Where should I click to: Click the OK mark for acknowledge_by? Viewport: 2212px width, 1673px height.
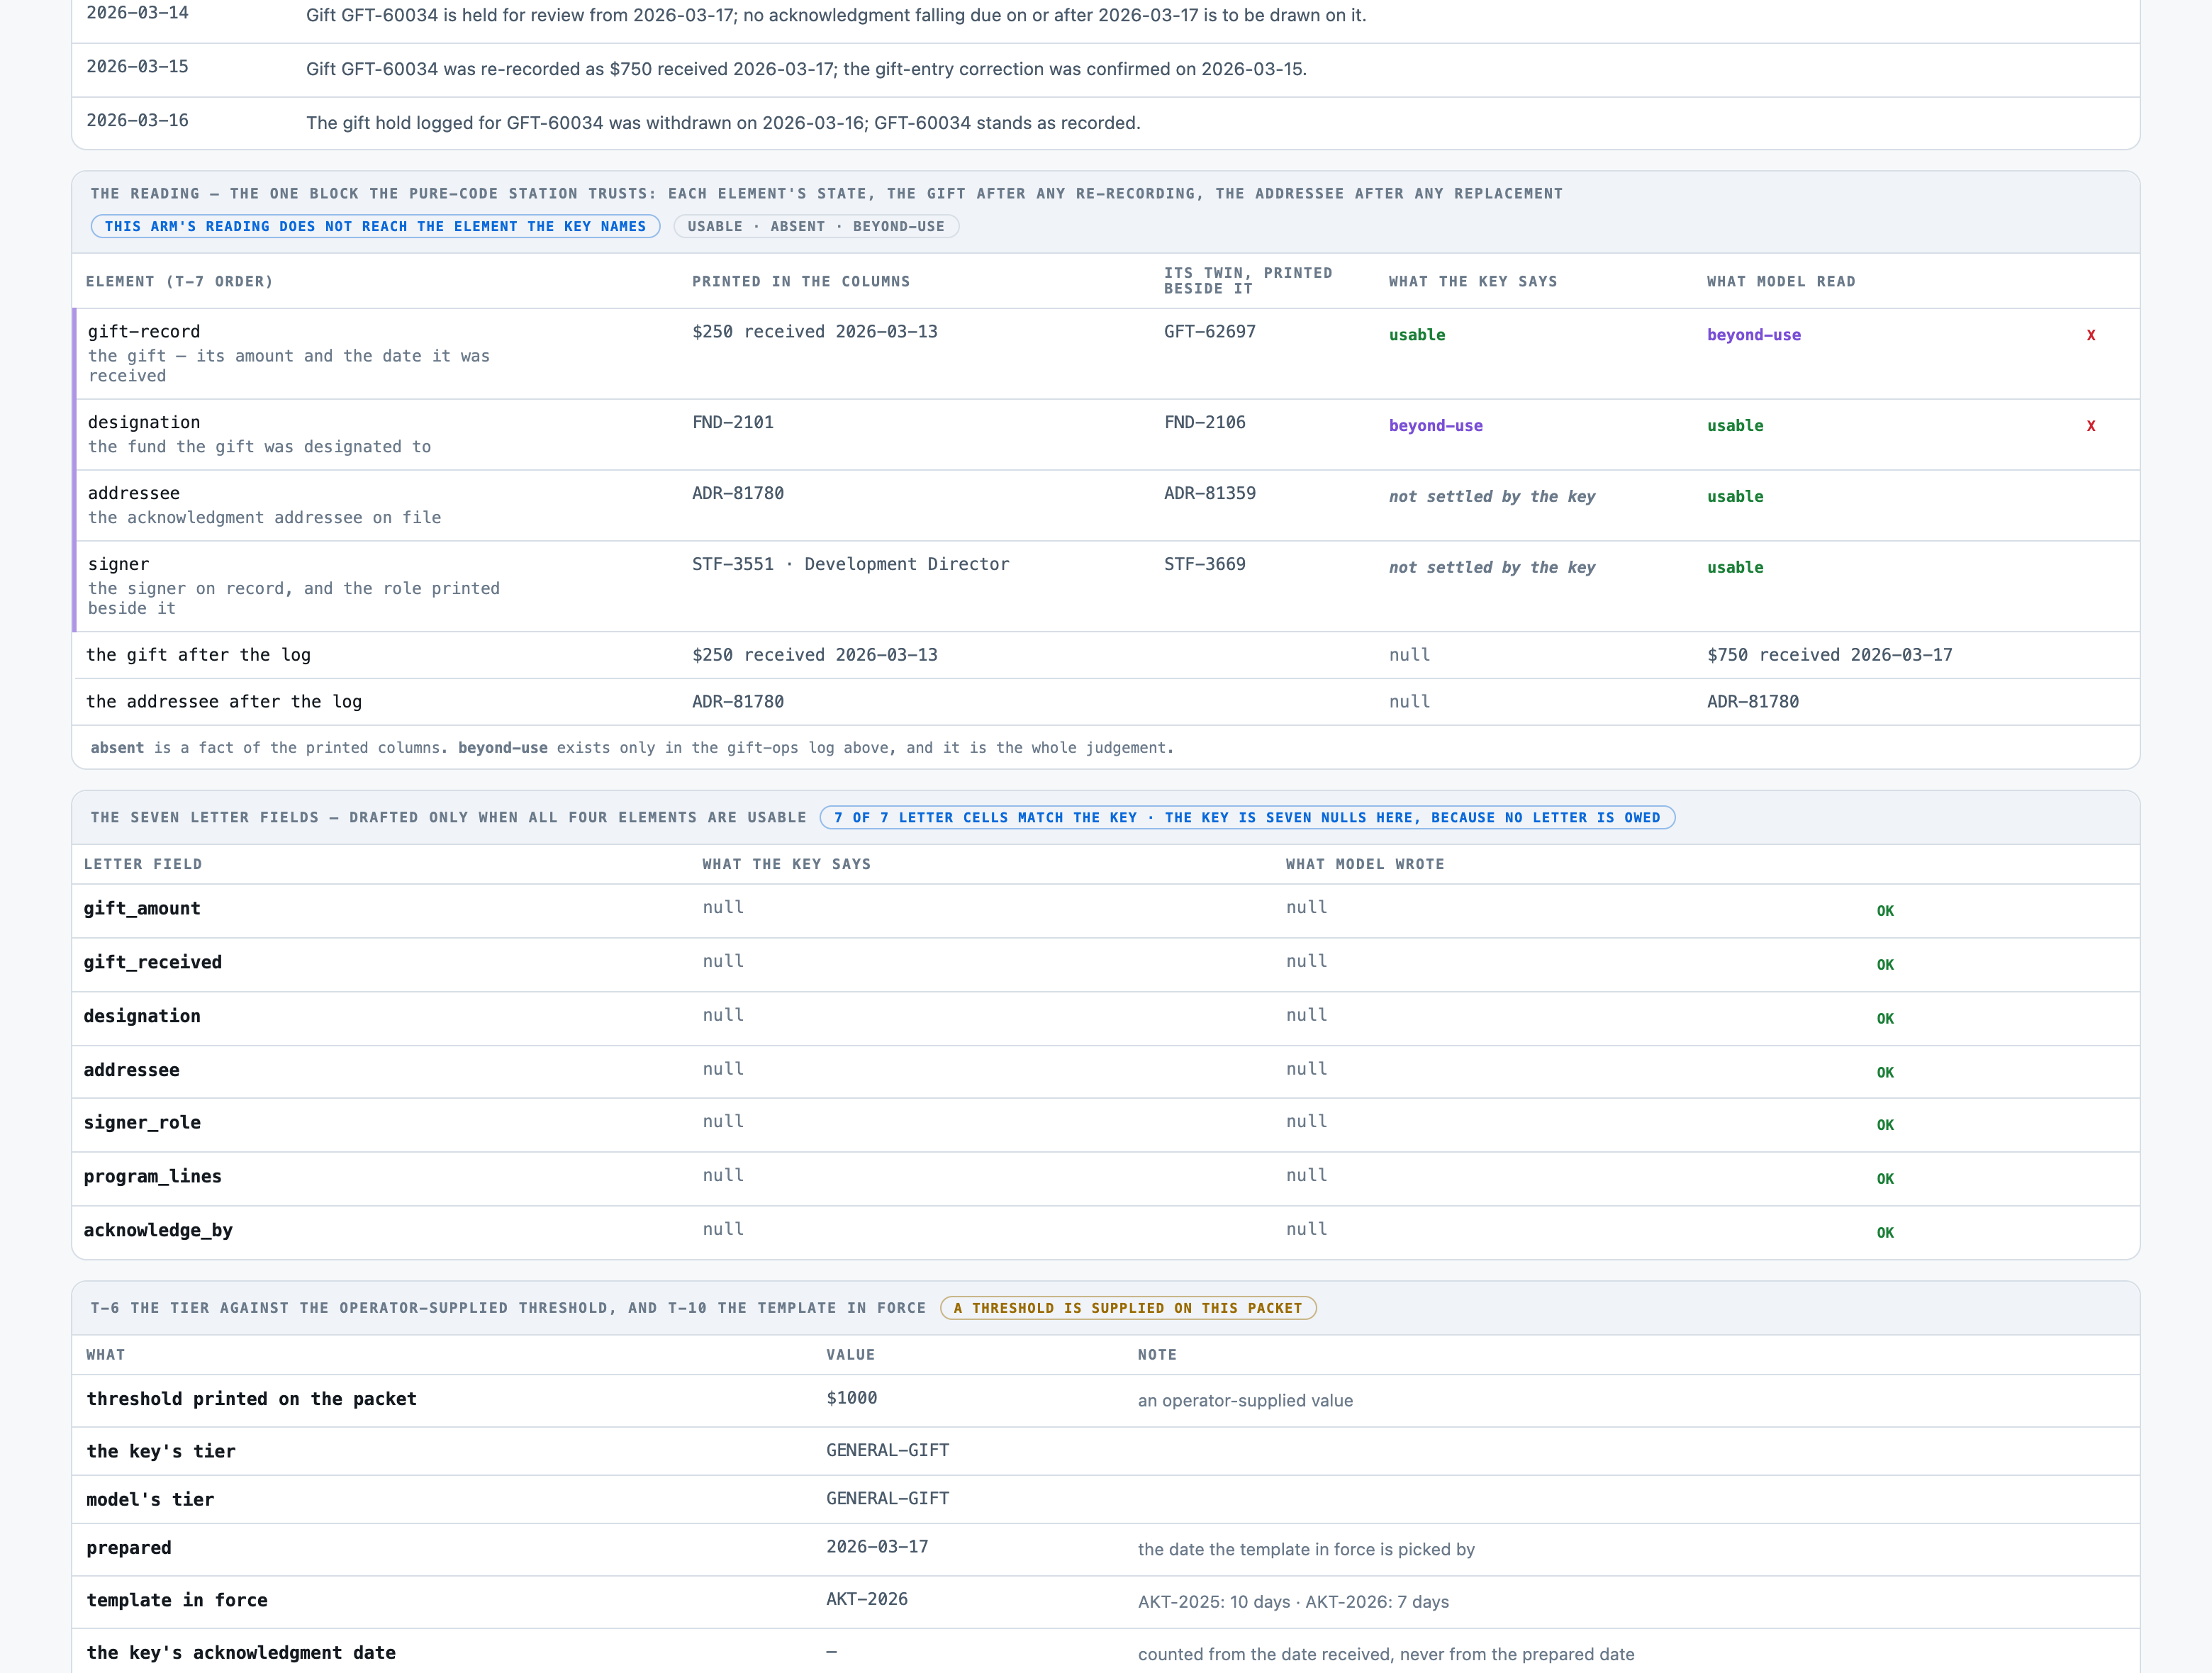(x=1885, y=1233)
